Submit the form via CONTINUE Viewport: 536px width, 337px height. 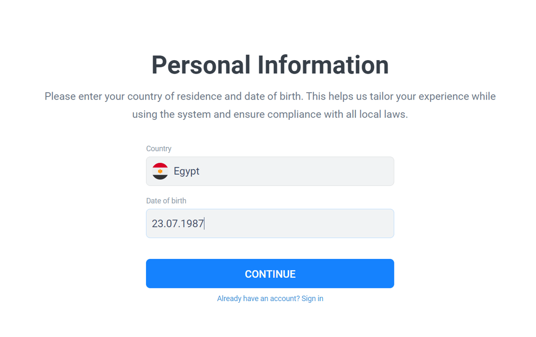pyautogui.click(x=270, y=273)
